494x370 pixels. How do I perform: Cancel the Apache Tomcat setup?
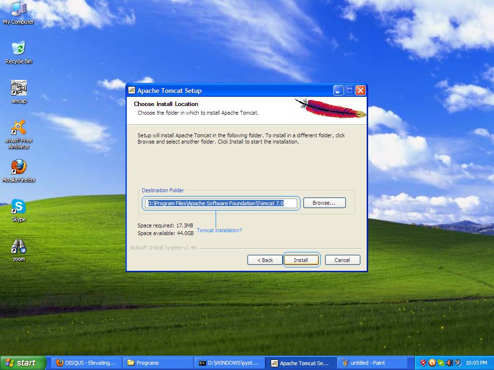coord(342,260)
